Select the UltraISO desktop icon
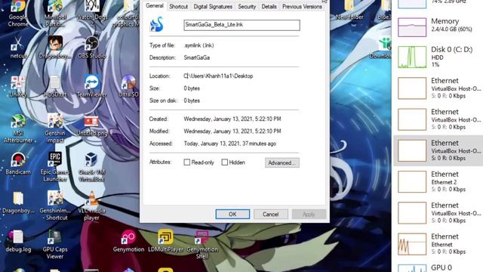 tap(128, 86)
